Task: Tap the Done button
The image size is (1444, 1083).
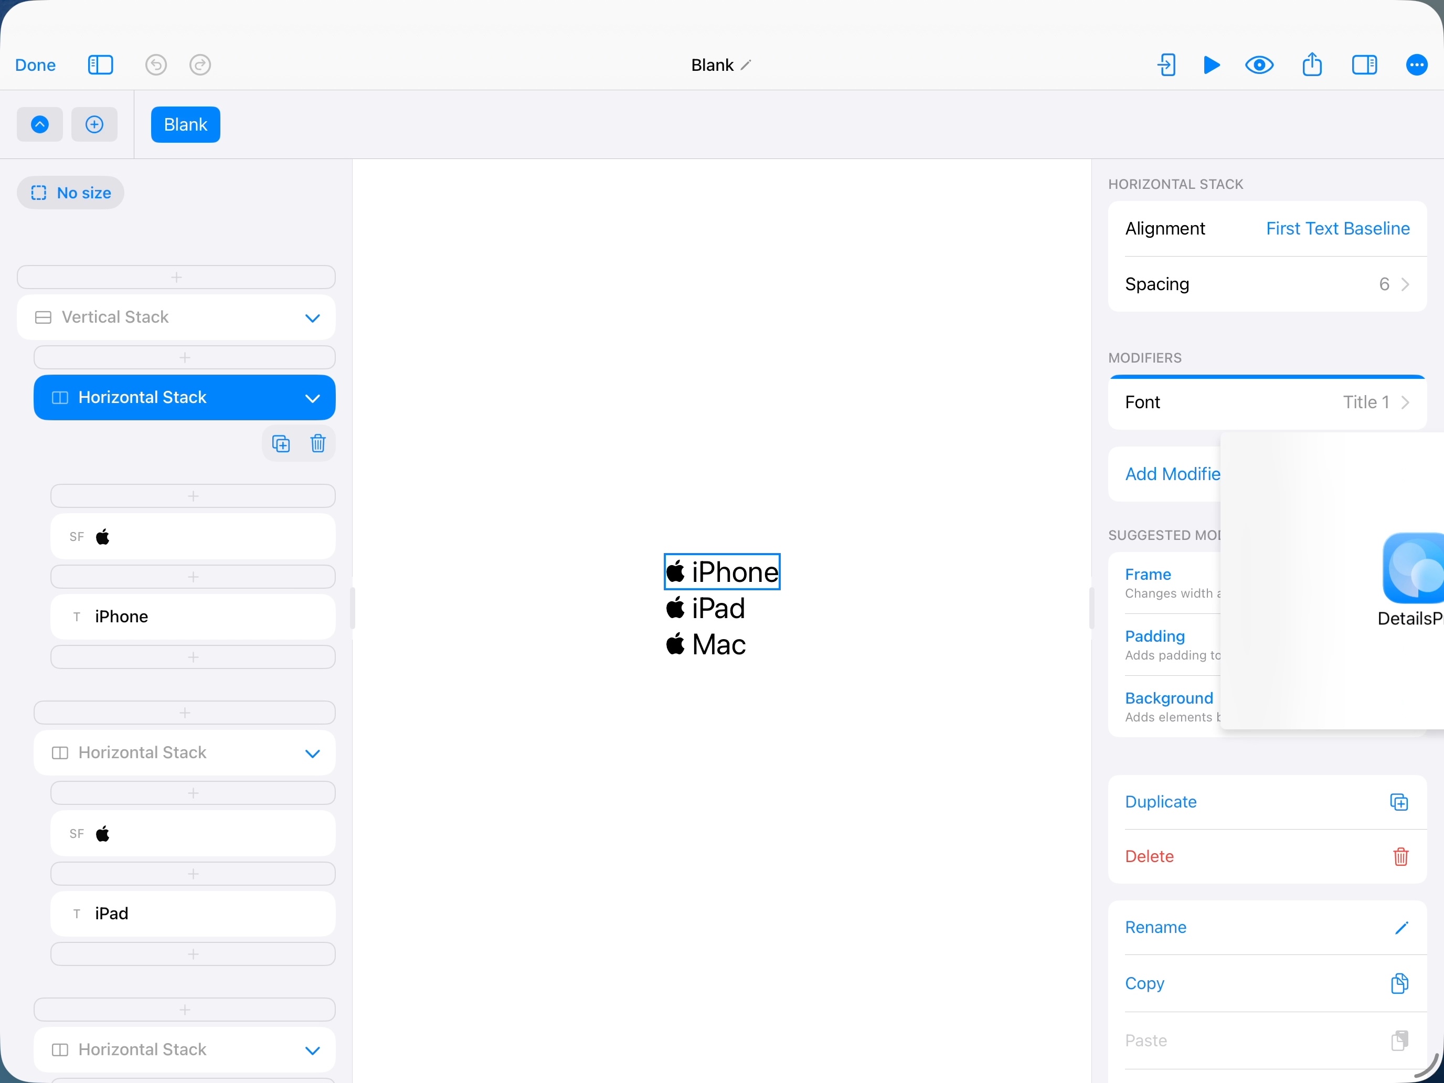Action: click(35, 65)
